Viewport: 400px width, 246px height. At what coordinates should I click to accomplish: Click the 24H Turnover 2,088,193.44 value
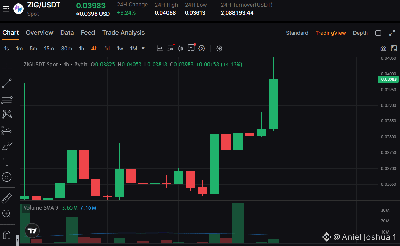[x=237, y=13]
